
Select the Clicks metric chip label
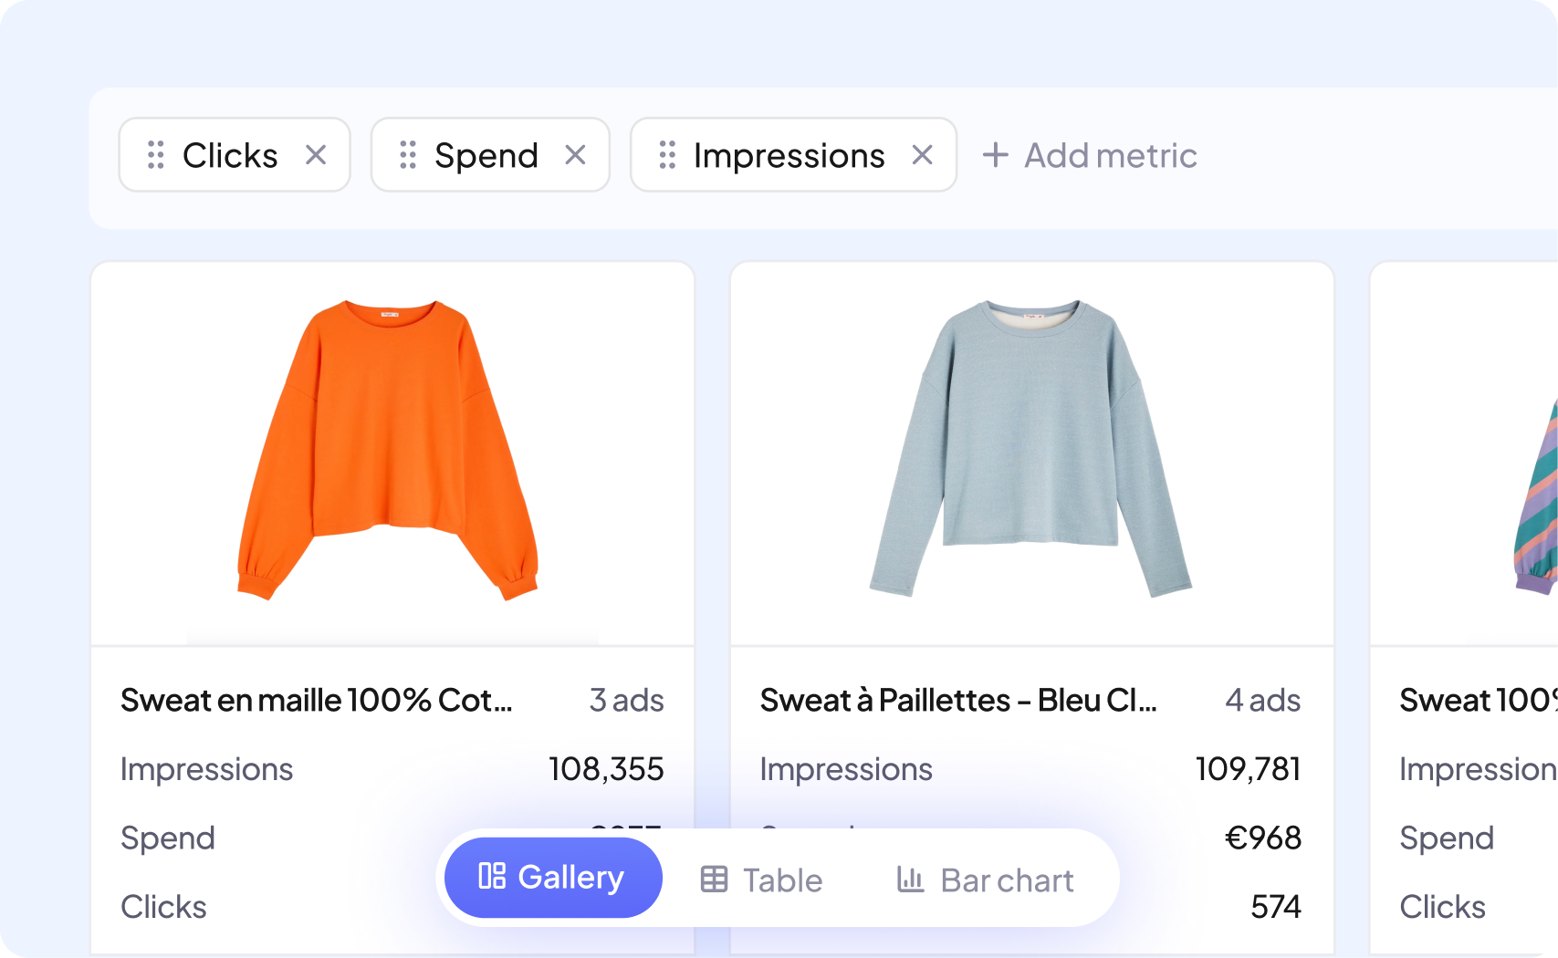pyautogui.click(x=230, y=156)
